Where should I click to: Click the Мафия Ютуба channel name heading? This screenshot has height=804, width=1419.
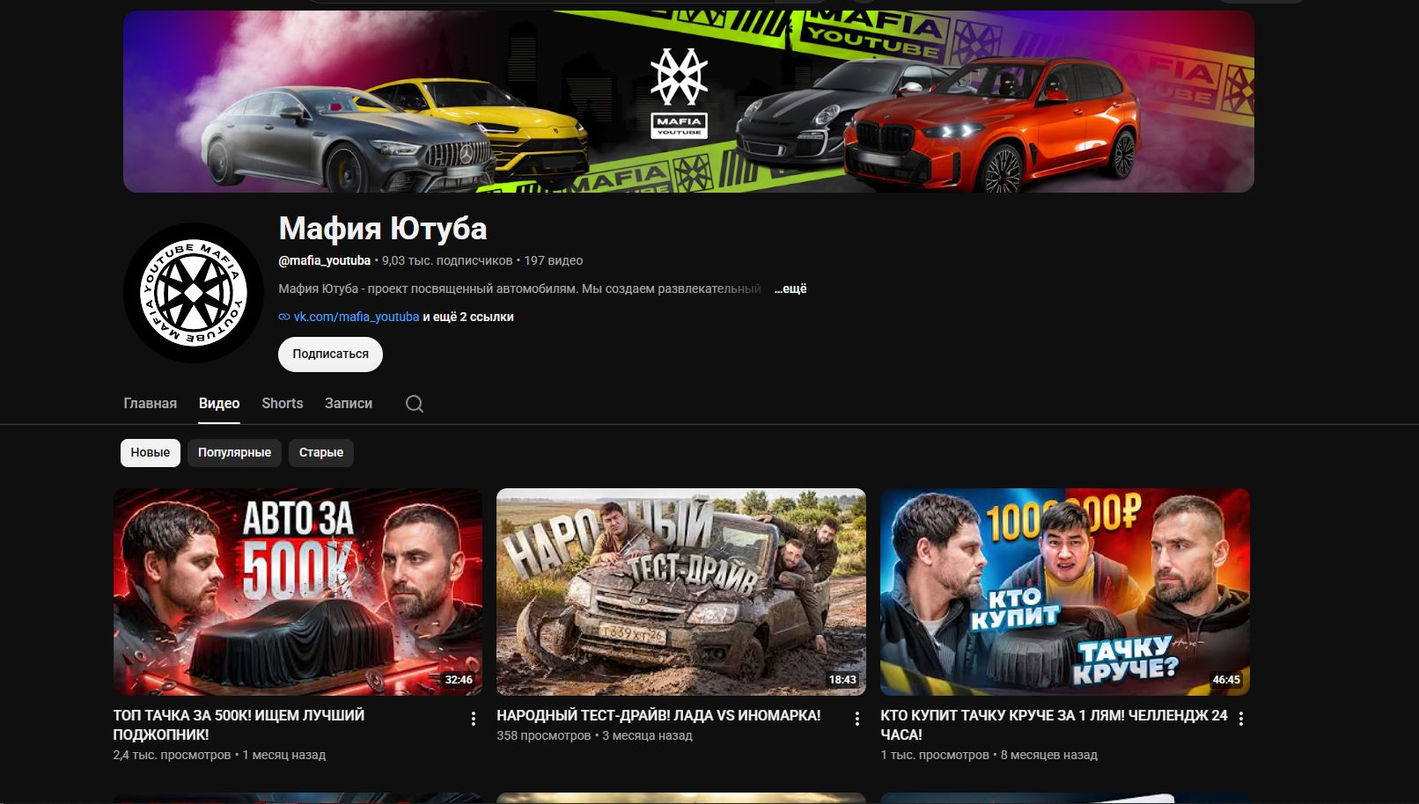click(x=383, y=229)
